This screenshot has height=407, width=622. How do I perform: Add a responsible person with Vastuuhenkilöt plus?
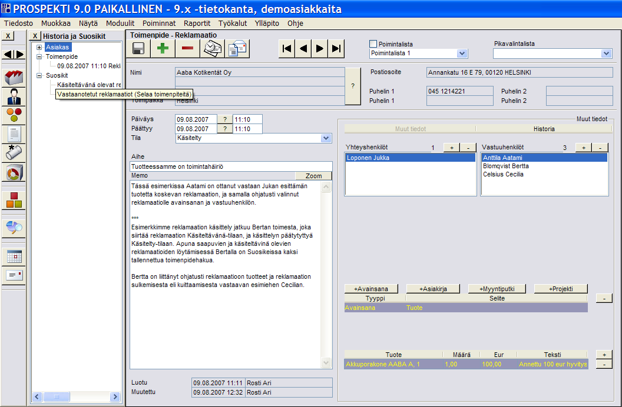click(583, 148)
